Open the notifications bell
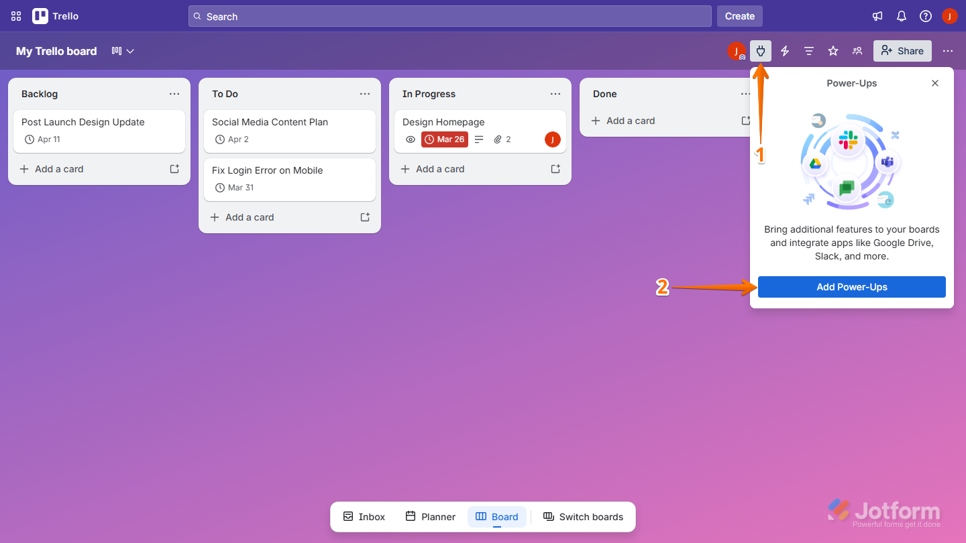Image resolution: width=966 pixels, height=543 pixels. pyautogui.click(x=901, y=15)
